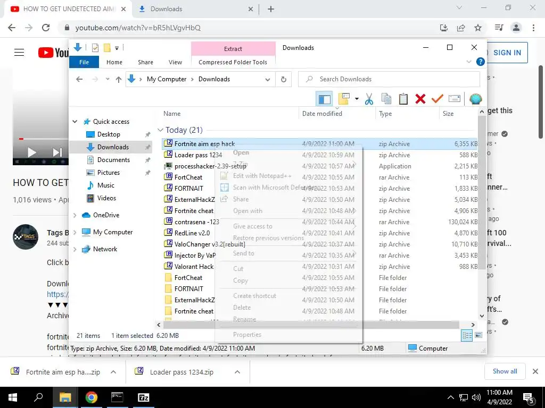The image size is (545, 408).
Task: Open Command Prompt from the taskbar
Action: point(117,397)
